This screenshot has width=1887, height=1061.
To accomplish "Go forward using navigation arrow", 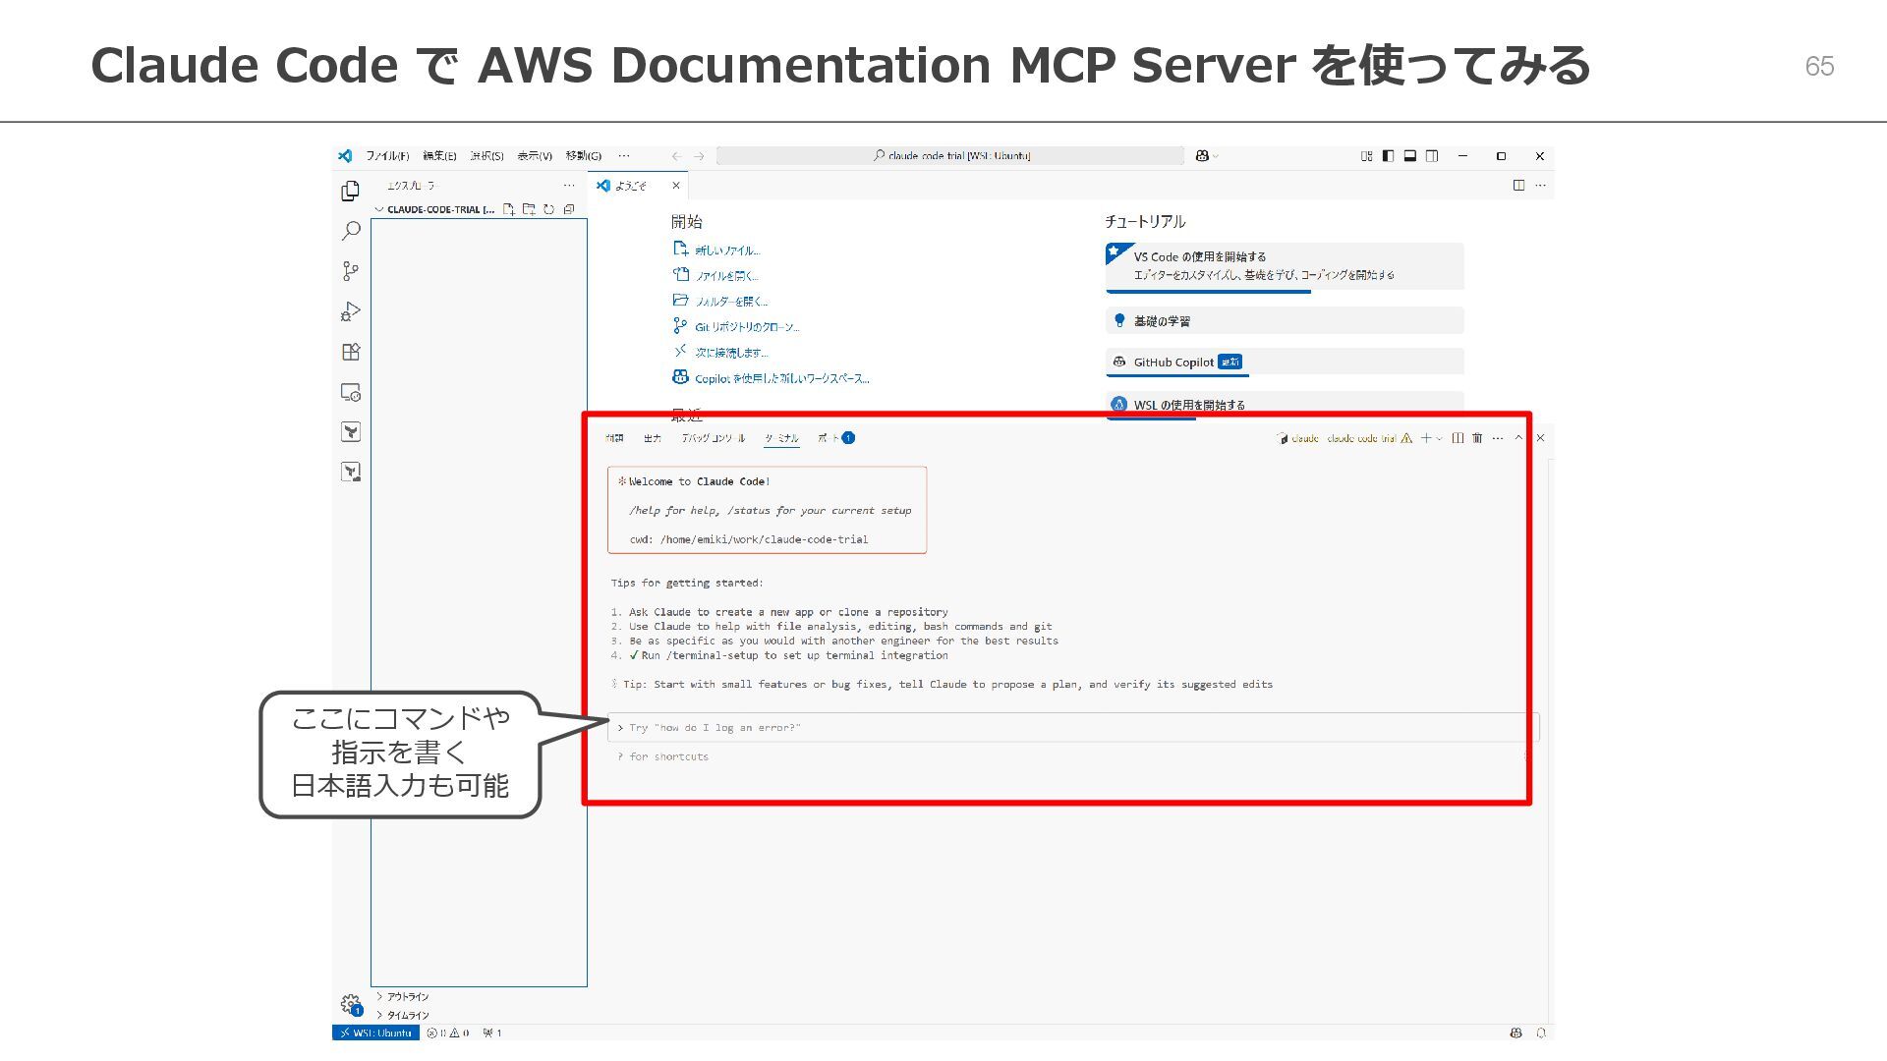I will (699, 156).
